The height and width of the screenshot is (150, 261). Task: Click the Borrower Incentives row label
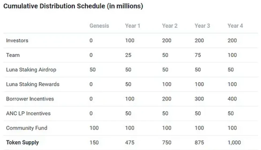pyautogui.click(x=30, y=99)
